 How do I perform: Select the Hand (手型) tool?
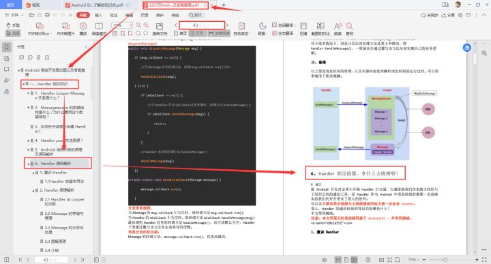(13, 25)
